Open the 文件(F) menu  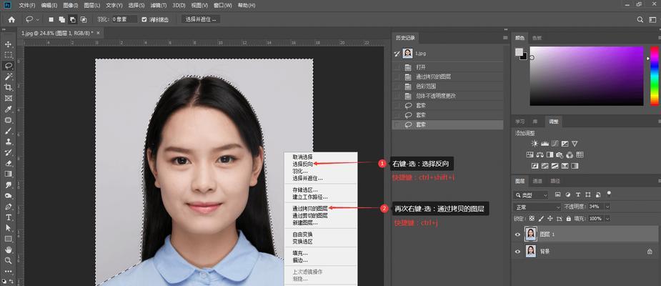[x=27, y=6]
